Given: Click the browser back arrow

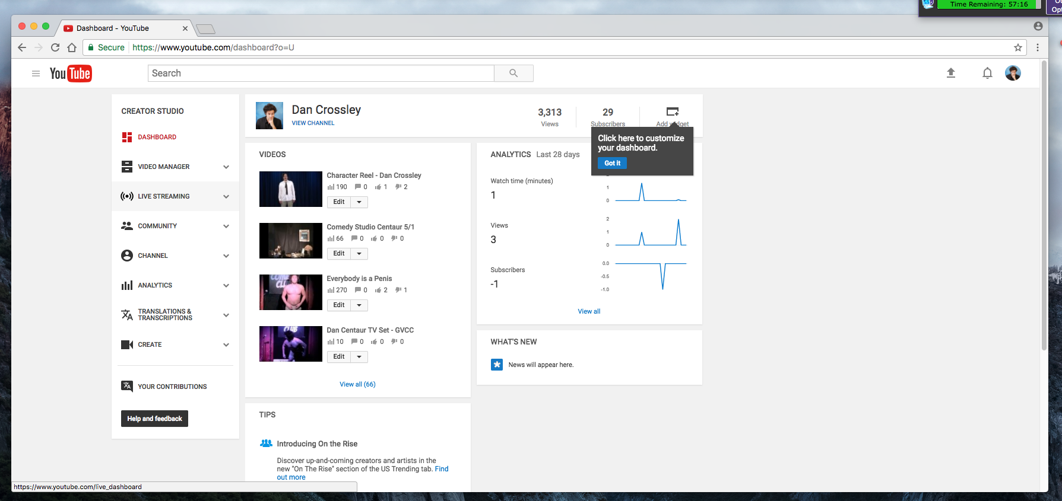Looking at the screenshot, I should tap(22, 47).
